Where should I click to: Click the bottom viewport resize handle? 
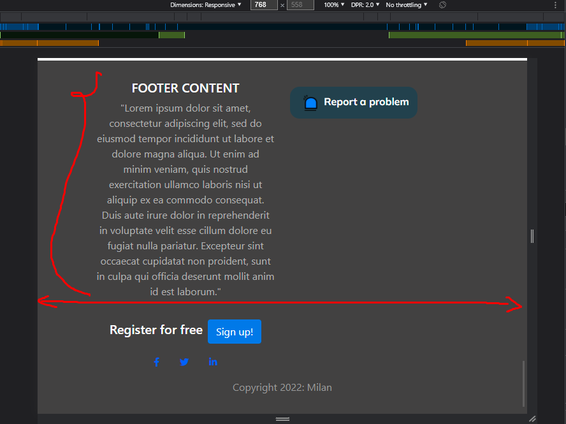[x=282, y=419]
